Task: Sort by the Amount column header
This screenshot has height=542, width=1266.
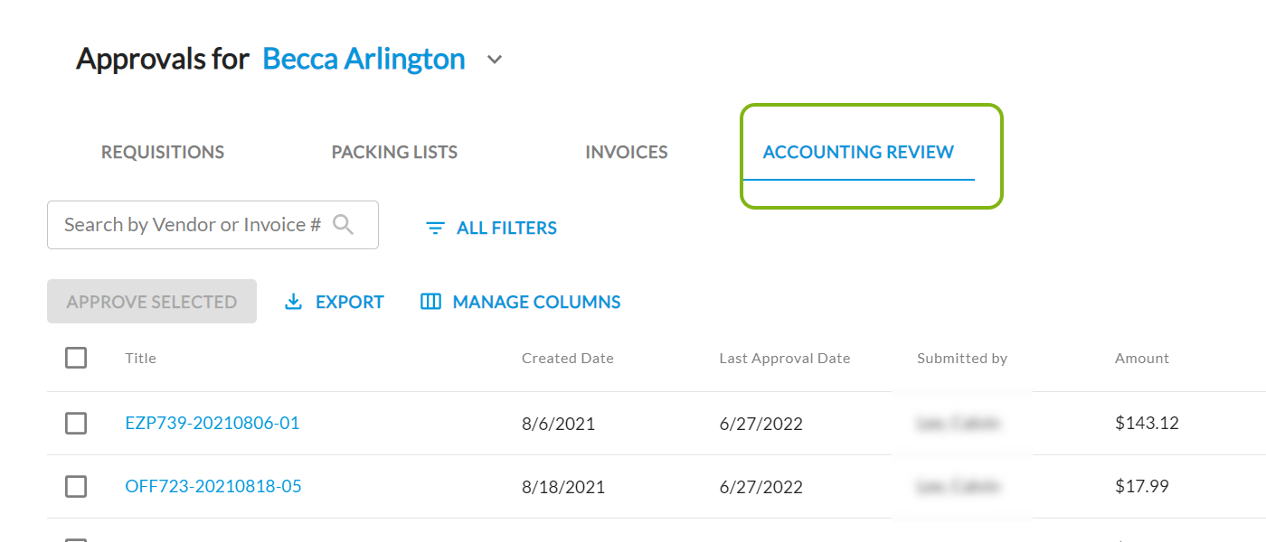Action: coord(1141,359)
